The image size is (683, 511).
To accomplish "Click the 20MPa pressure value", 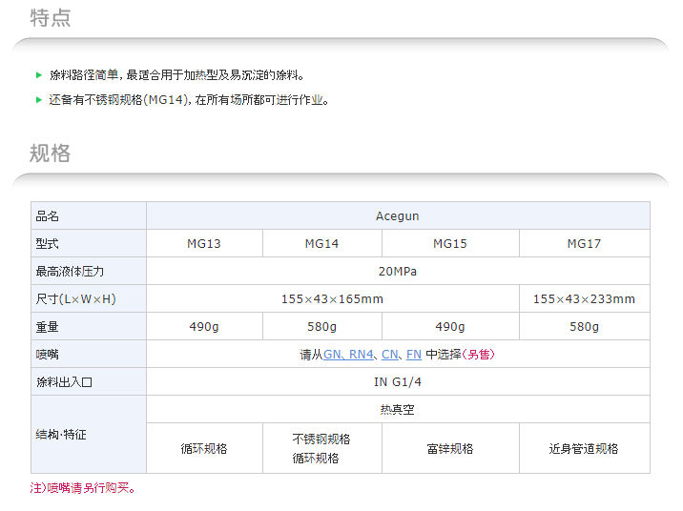I will pyautogui.click(x=398, y=271).
